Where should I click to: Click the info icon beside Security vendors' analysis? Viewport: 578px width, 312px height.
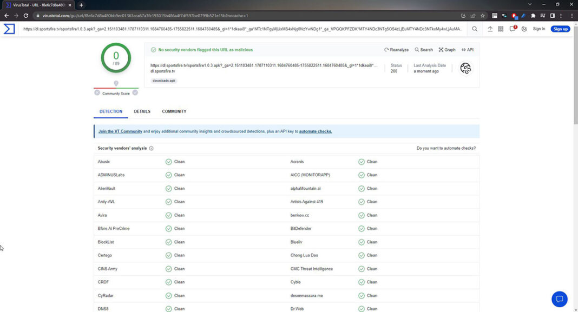tap(151, 148)
